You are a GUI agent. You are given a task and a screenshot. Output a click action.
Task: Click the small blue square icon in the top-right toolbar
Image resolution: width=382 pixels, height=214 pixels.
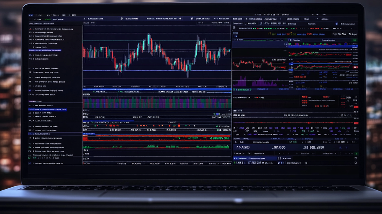(x=336, y=24)
